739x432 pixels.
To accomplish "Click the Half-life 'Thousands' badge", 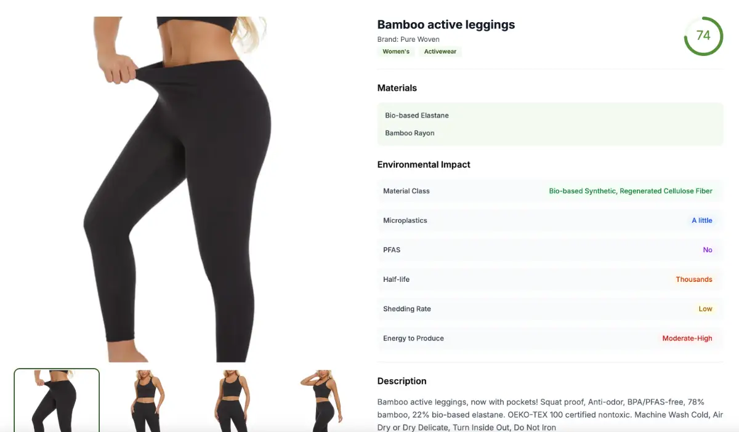I will pos(694,279).
